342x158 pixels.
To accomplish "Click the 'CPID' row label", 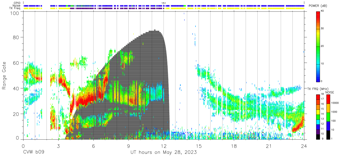I will point(17,3).
